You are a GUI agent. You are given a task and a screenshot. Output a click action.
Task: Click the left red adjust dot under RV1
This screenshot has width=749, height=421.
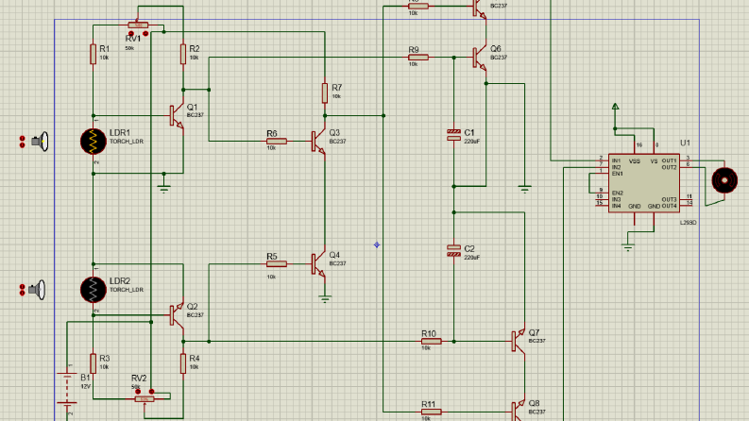[131, 34]
